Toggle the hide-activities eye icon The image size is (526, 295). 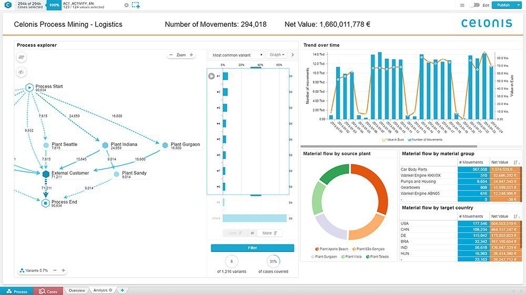tap(22, 72)
